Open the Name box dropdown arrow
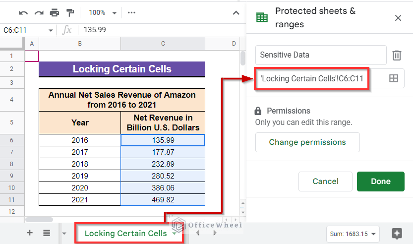Viewport: 413px width, 244px height. pyautogui.click(x=51, y=30)
